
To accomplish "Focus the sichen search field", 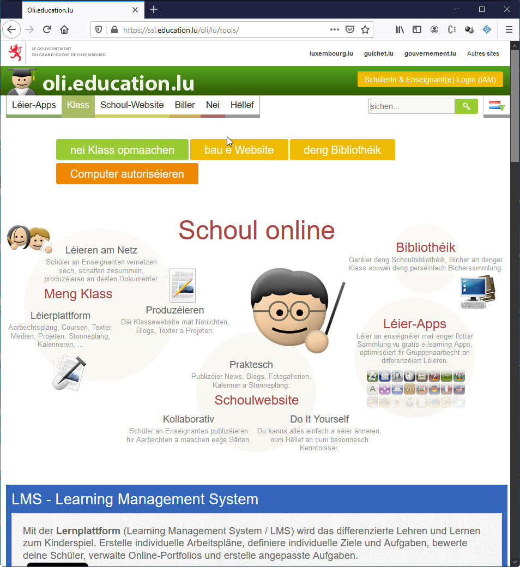I will click(412, 106).
